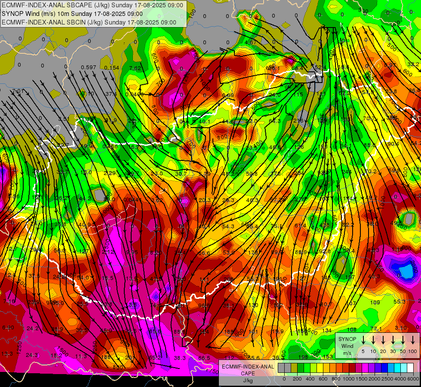Click the grid value 6.90 on map
The width and height of the screenshot is (421, 387).
8,327
